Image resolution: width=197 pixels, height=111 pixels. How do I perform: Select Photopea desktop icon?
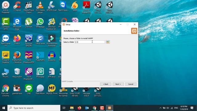[x=40, y=73]
